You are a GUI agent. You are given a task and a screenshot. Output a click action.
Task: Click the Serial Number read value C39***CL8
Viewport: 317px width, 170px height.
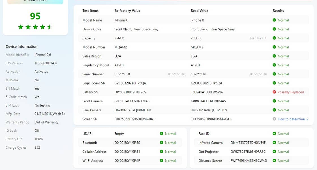198,74
